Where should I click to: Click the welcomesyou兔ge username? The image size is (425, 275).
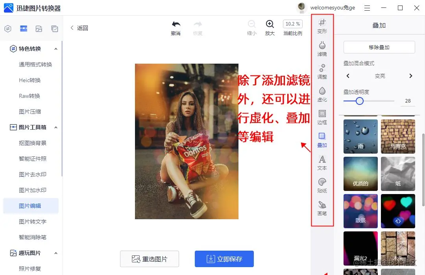click(333, 7)
